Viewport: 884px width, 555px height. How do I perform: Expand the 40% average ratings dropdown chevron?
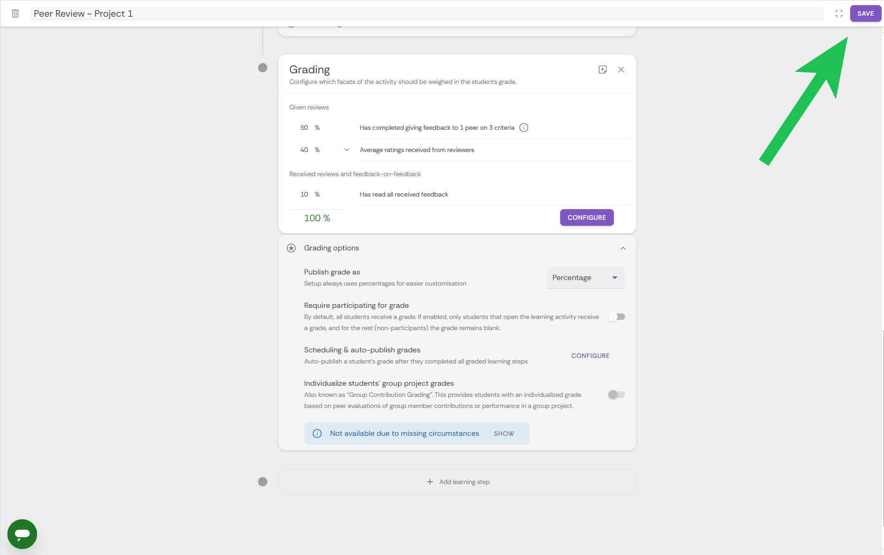click(x=347, y=150)
